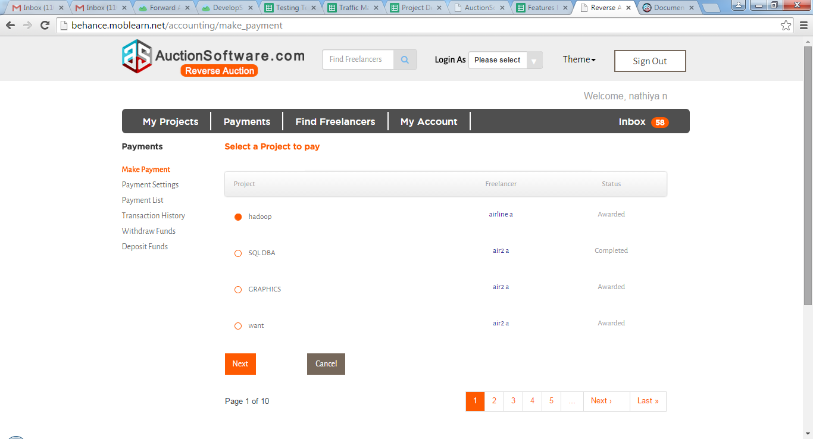The image size is (813, 439).
Task: Click the hadoop project name
Action: point(260,217)
